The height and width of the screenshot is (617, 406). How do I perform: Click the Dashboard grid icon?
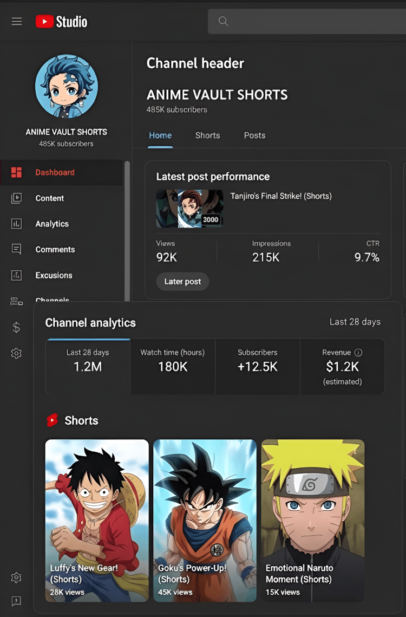[17, 172]
